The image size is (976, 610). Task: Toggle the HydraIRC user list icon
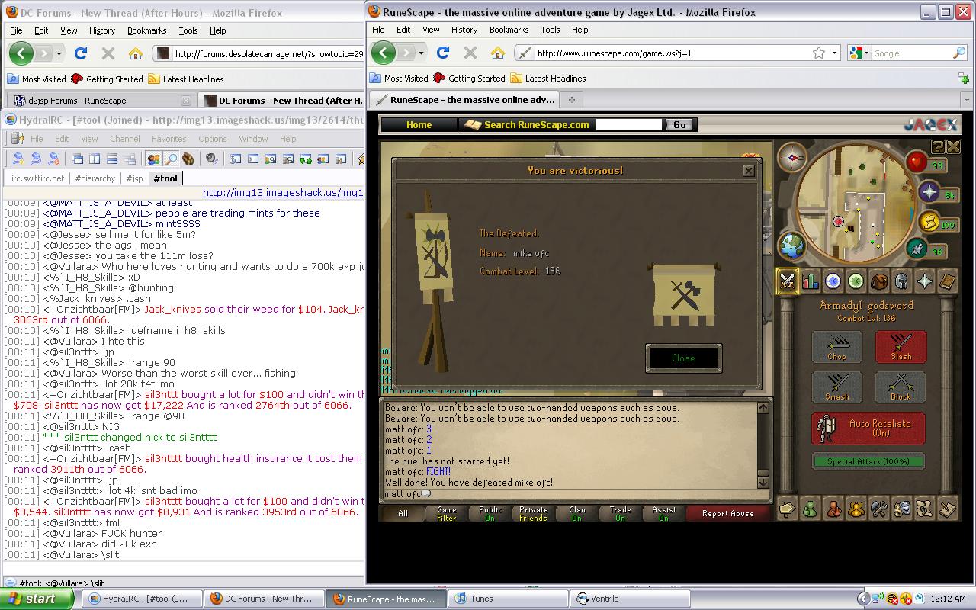pos(153,159)
